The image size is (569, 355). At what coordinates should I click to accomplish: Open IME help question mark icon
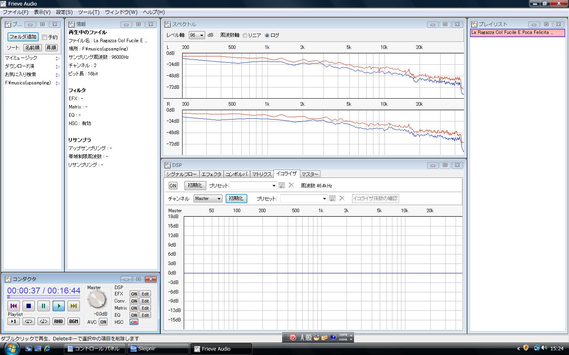click(333, 338)
